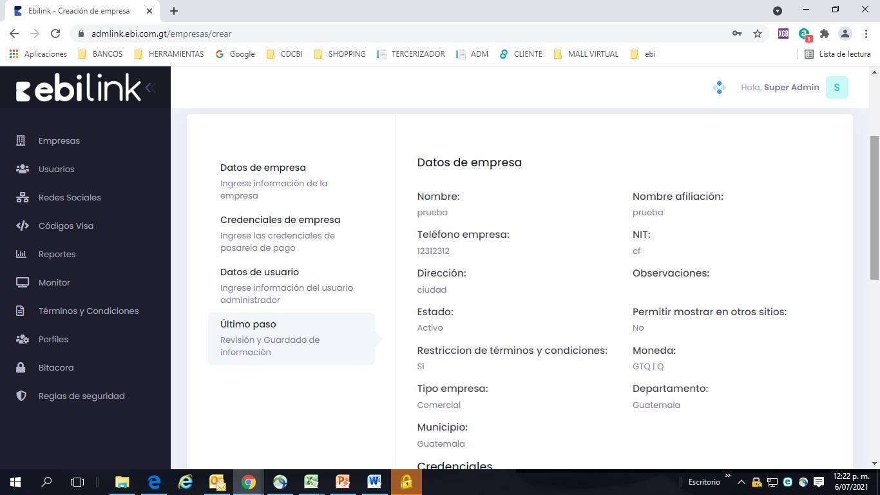Screen dimensions: 880x495
Task: Open the ebi bookmark folder
Action: tap(643, 54)
